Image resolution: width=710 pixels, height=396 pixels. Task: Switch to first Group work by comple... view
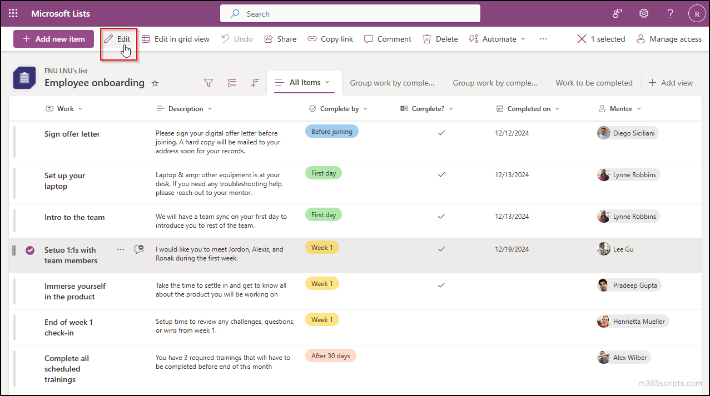pos(392,83)
